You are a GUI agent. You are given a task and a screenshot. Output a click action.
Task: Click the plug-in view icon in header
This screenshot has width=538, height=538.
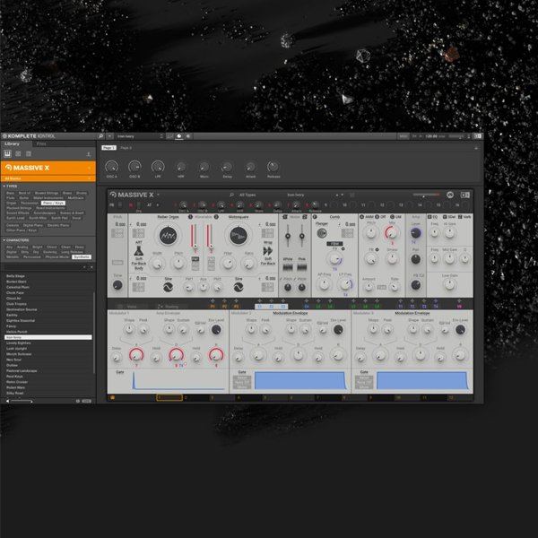pos(178,136)
